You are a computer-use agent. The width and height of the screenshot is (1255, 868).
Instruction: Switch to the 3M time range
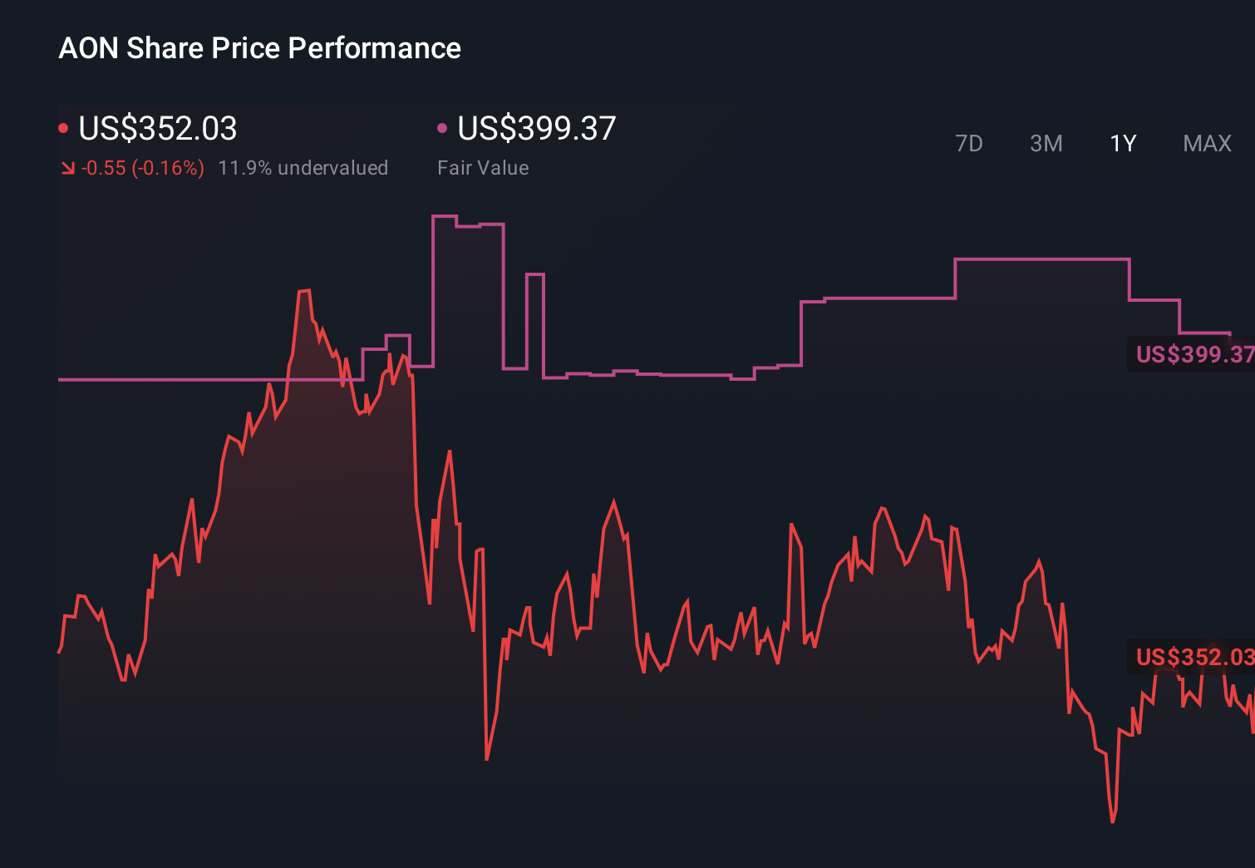pyautogui.click(x=1046, y=143)
